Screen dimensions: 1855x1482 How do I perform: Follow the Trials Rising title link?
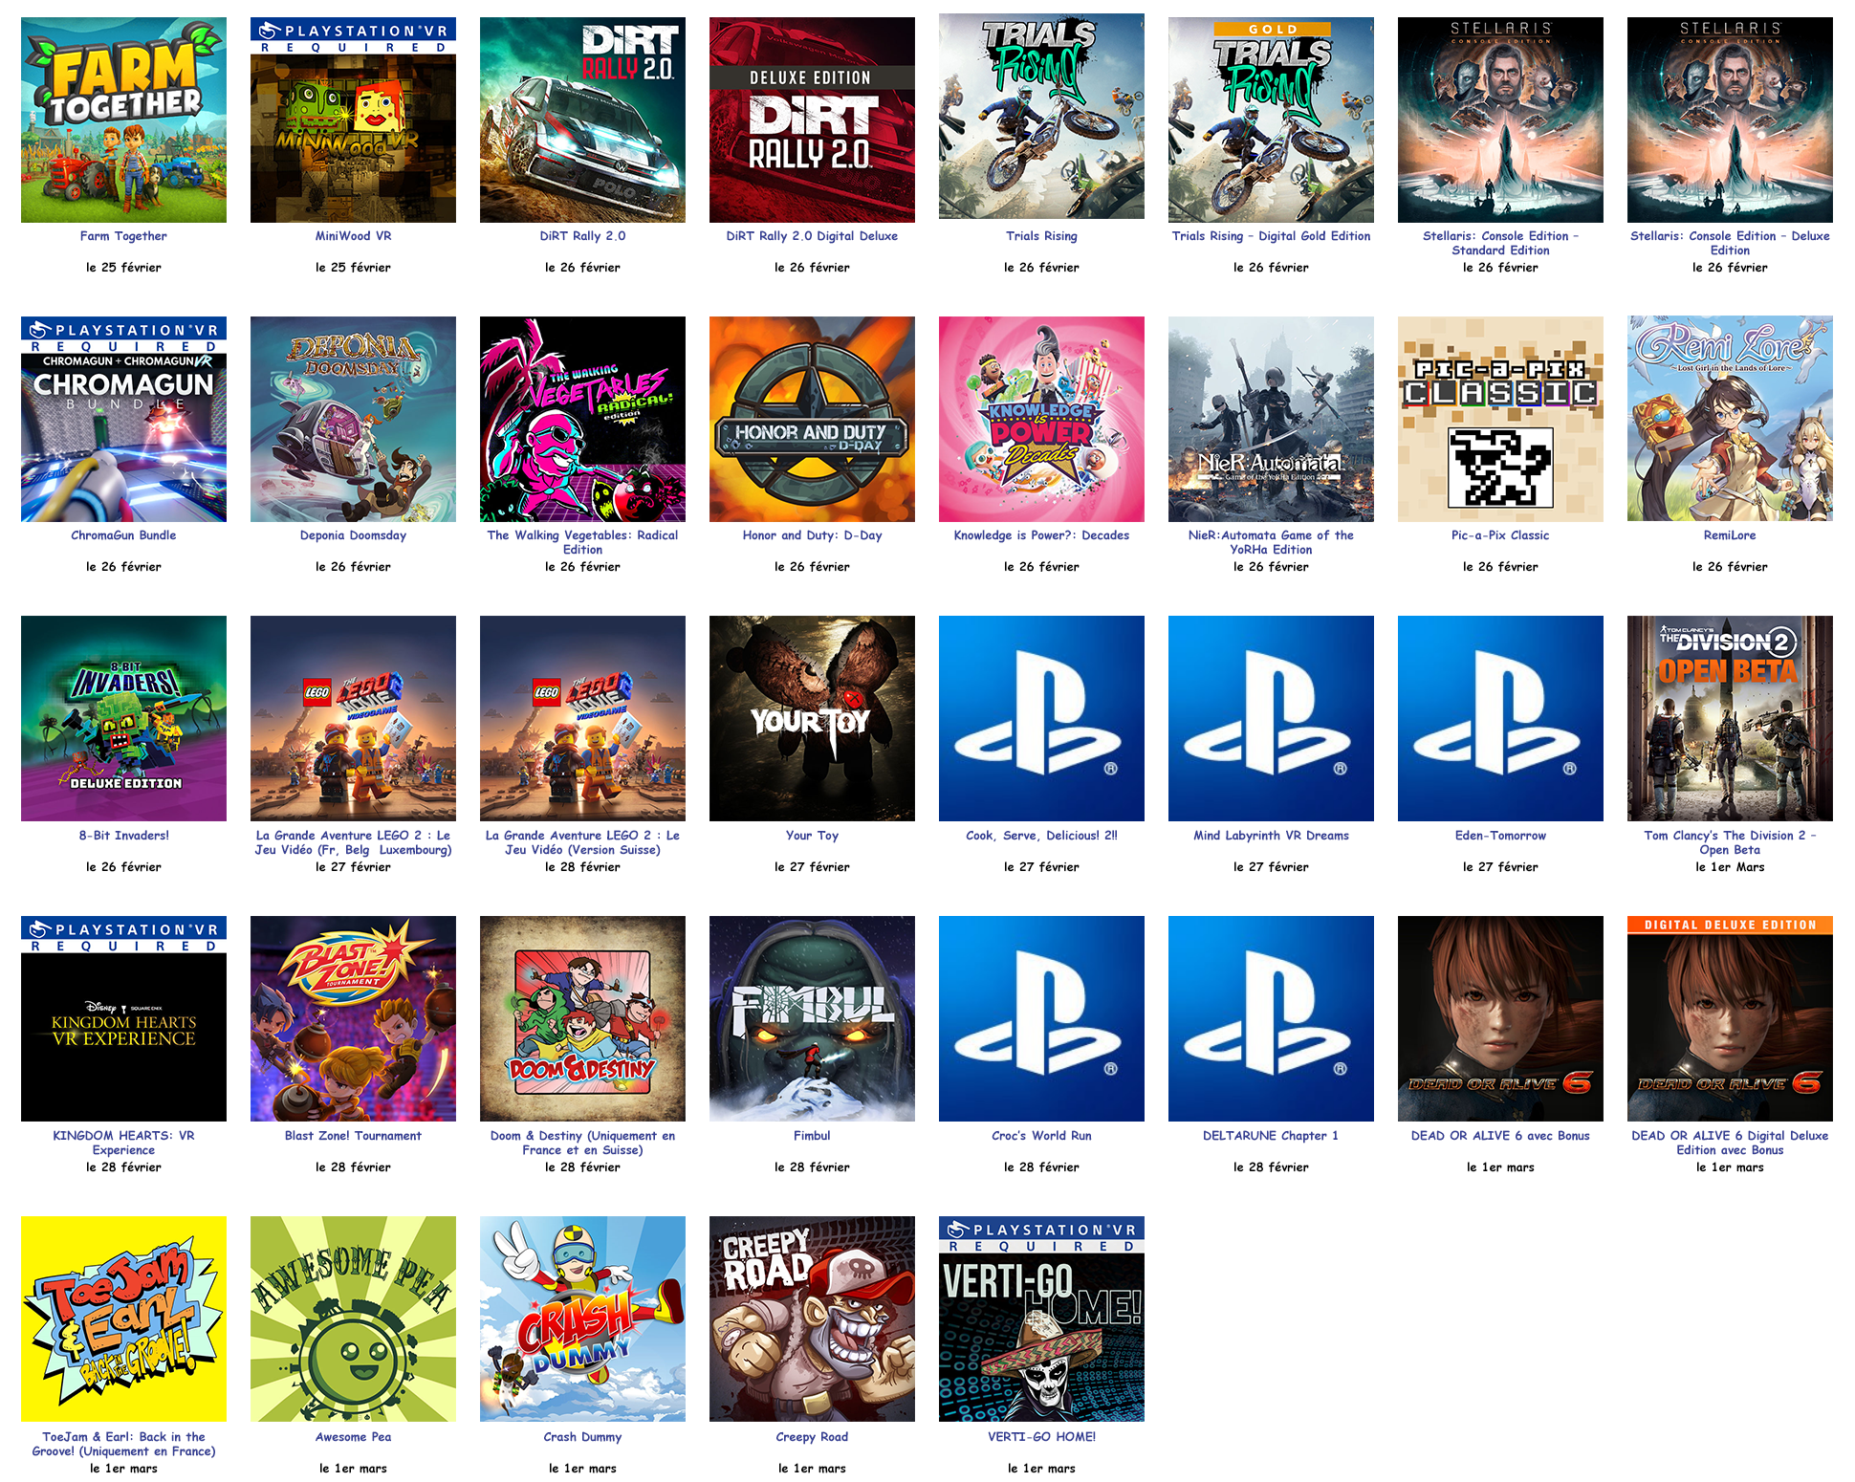[x=1041, y=236]
